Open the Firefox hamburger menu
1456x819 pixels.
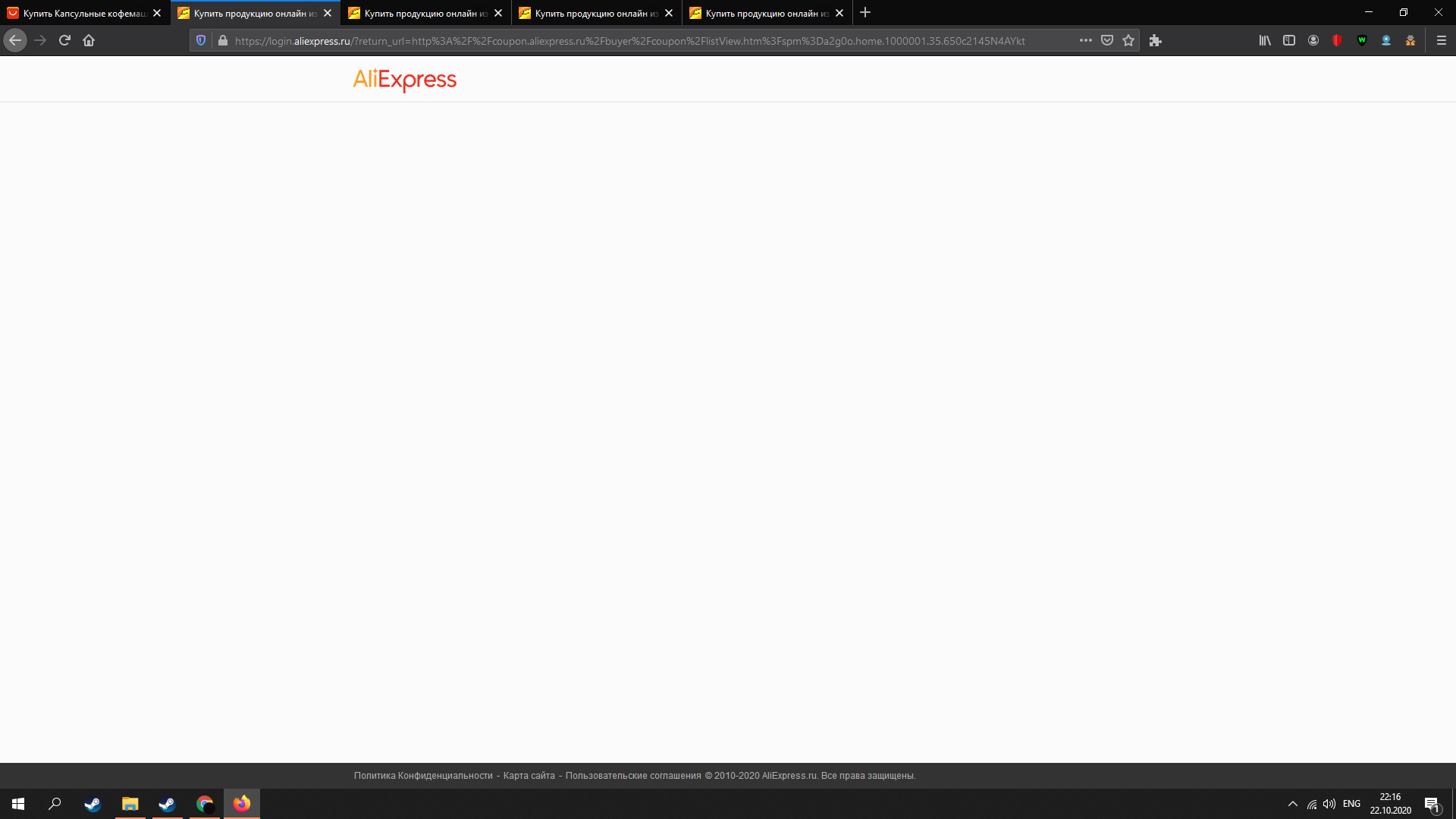[x=1442, y=40]
